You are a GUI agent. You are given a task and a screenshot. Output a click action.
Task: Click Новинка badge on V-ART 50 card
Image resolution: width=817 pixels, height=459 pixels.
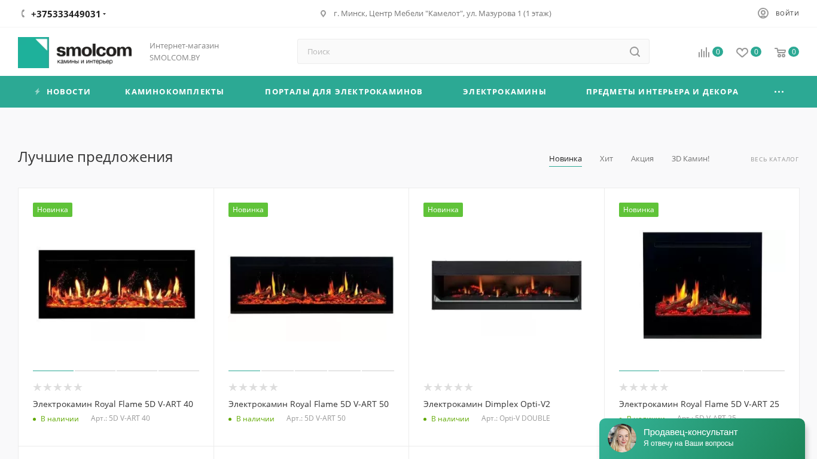248,210
